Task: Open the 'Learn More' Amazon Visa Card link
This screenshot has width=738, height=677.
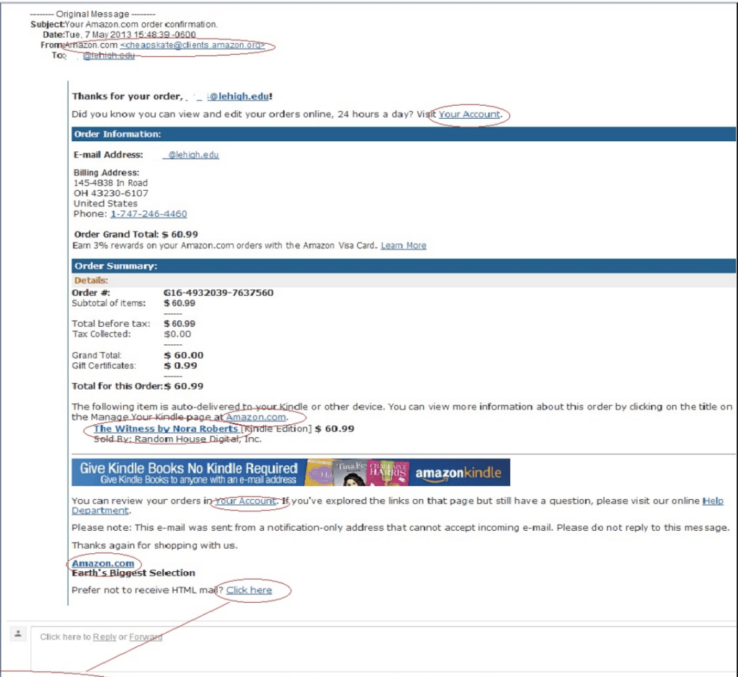Action: (x=403, y=246)
